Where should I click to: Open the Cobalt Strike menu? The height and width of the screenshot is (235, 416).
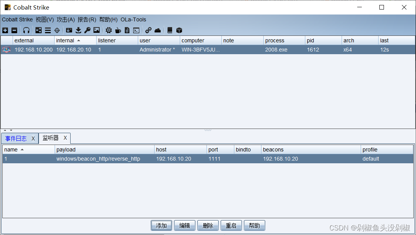point(17,19)
